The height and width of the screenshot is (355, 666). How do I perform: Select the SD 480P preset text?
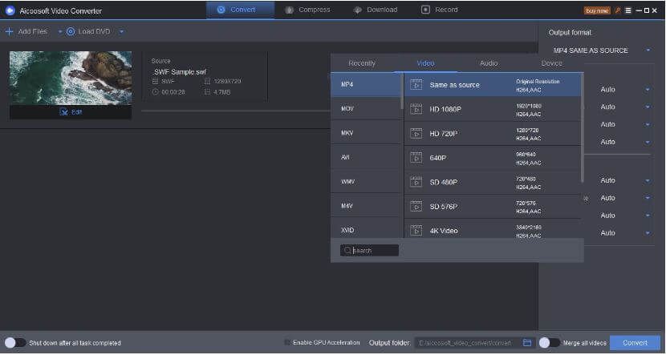(x=444, y=183)
